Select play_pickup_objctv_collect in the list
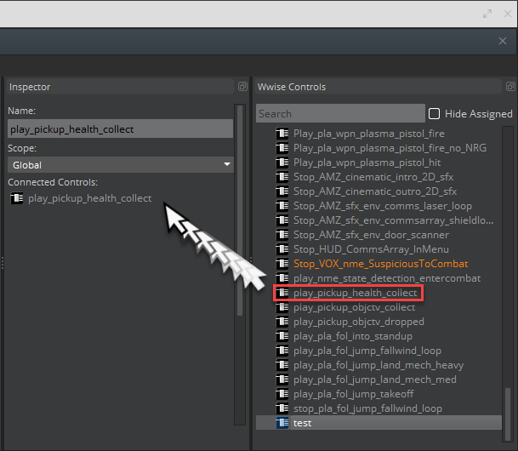The image size is (518, 451). point(354,307)
